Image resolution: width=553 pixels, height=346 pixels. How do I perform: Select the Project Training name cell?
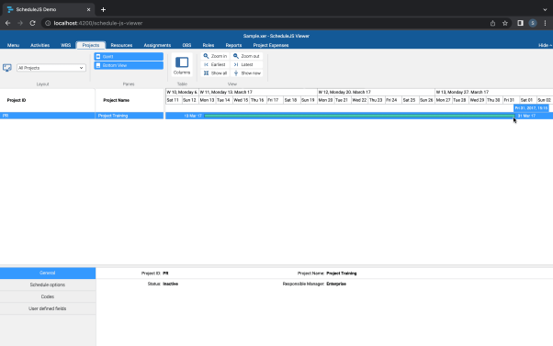coord(130,116)
